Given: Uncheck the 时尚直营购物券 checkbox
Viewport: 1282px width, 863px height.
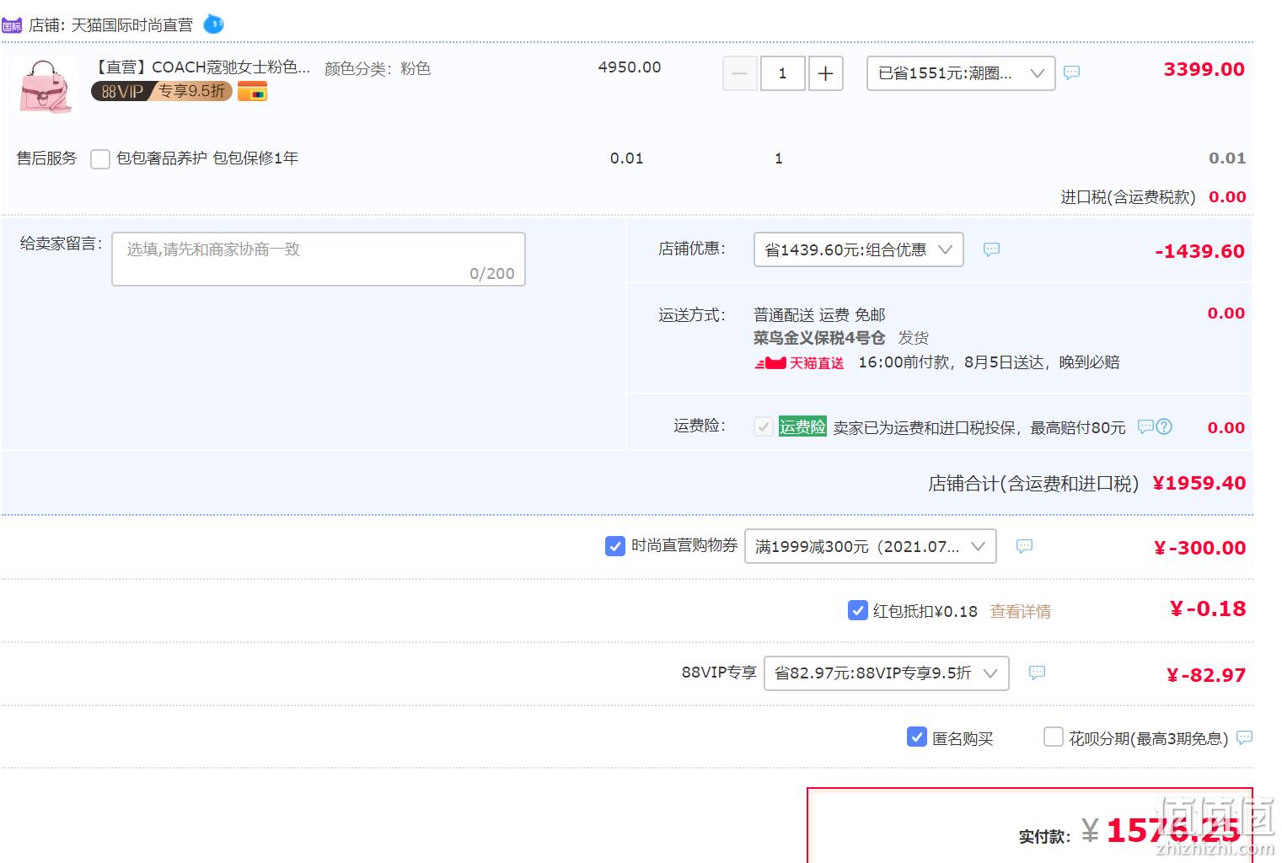Looking at the screenshot, I should coord(615,546).
